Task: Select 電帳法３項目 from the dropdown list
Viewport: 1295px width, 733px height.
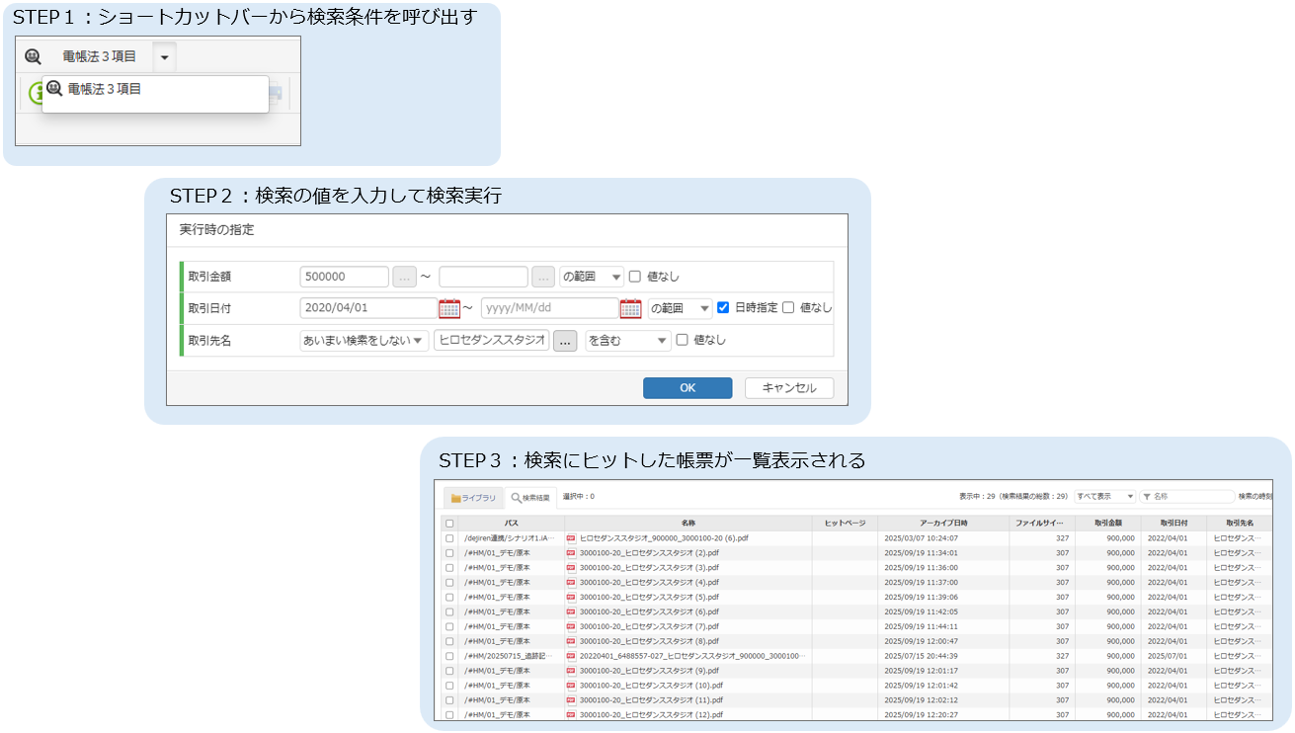Action: click(x=104, y=89)
